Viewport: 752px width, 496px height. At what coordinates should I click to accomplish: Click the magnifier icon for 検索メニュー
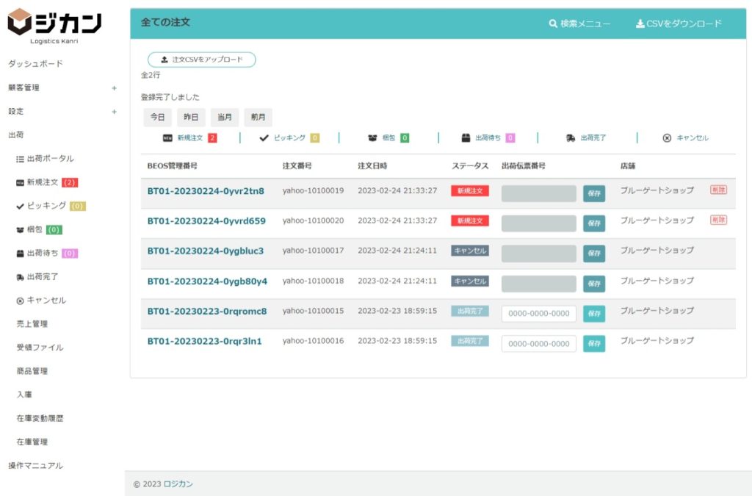pos(553,24)
